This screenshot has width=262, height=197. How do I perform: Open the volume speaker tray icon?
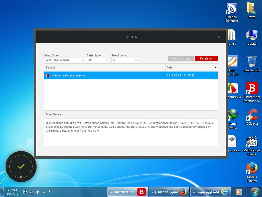pos(37,192)
